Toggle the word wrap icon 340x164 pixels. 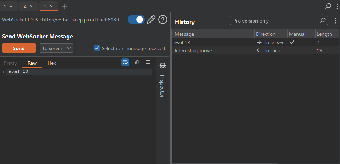pyautogui.click(x=125, y=62)
